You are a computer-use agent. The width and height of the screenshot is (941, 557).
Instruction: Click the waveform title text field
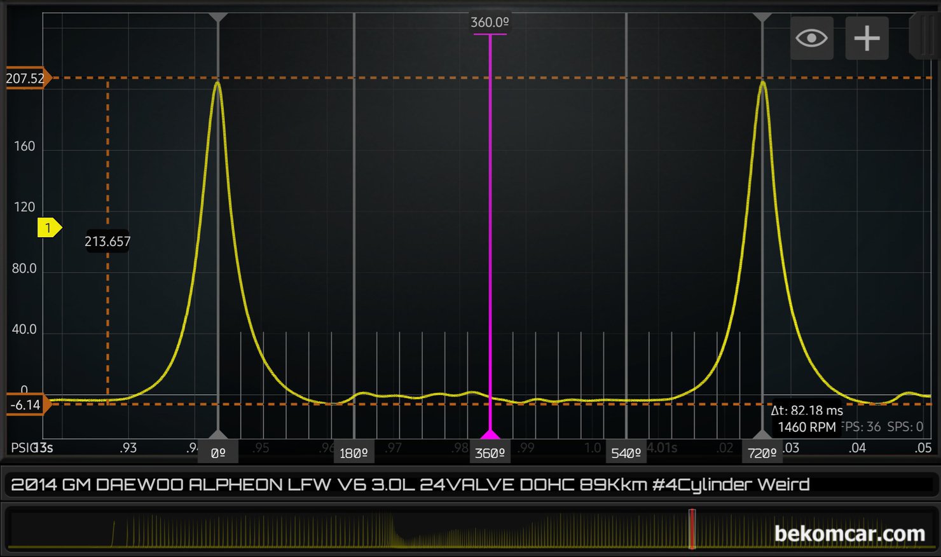[469, 485]
